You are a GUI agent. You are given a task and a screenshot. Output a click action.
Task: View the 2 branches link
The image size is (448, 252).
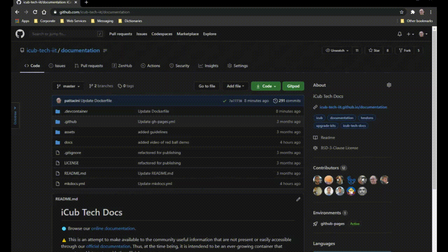coord(101,86)
